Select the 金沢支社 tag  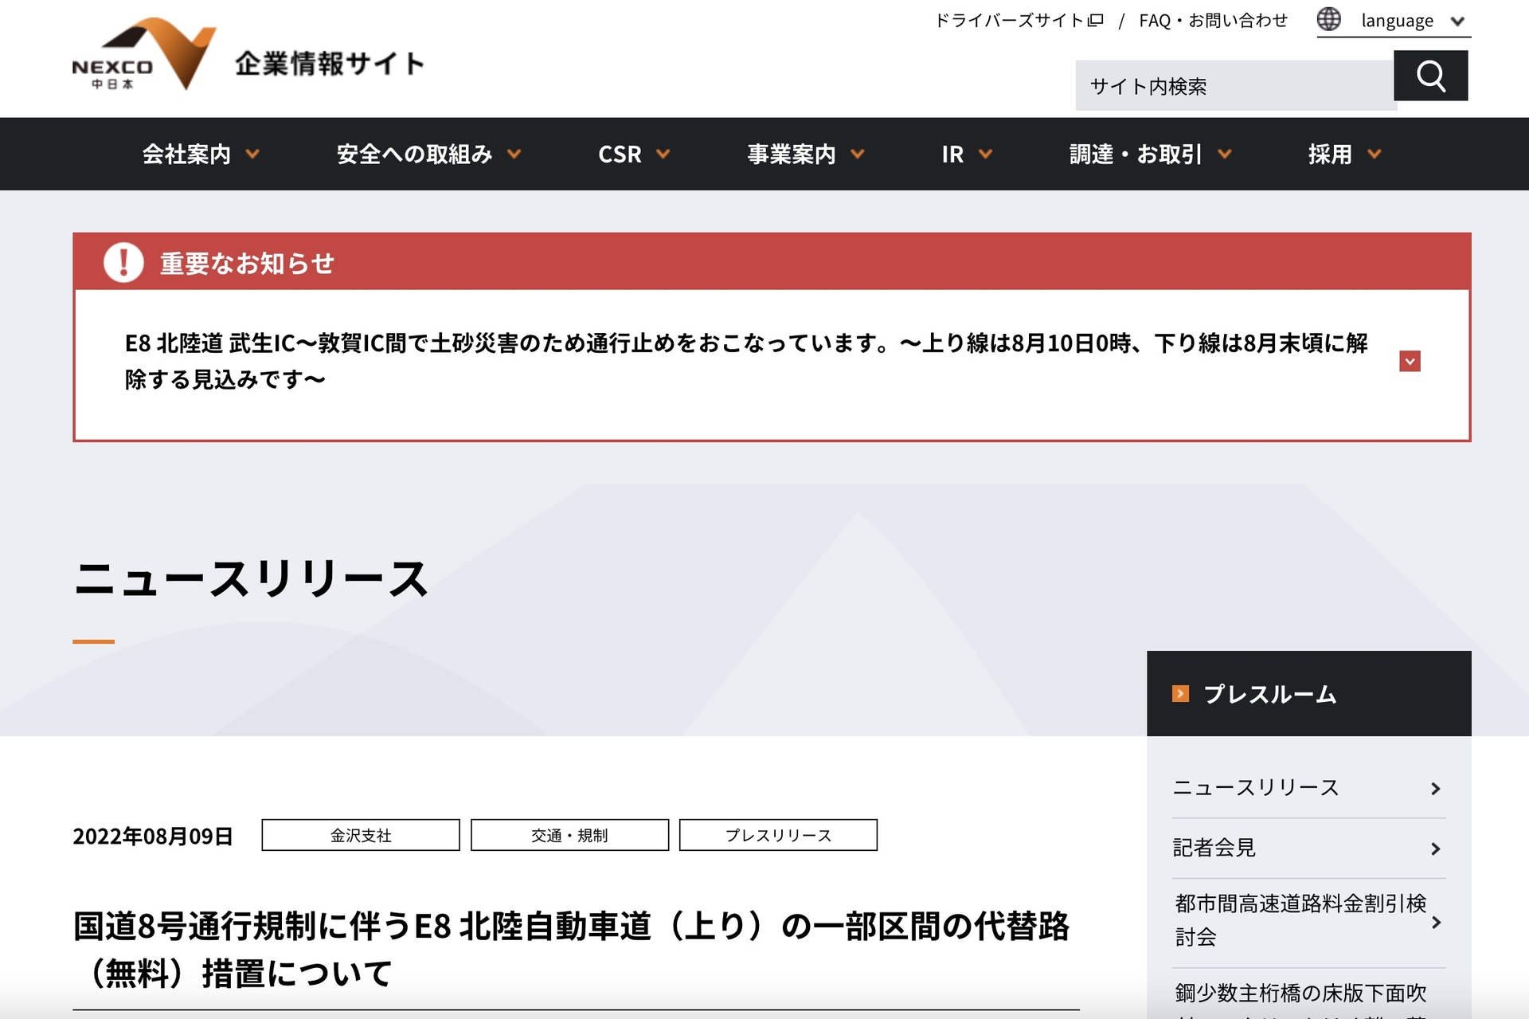tap(360, 835)
